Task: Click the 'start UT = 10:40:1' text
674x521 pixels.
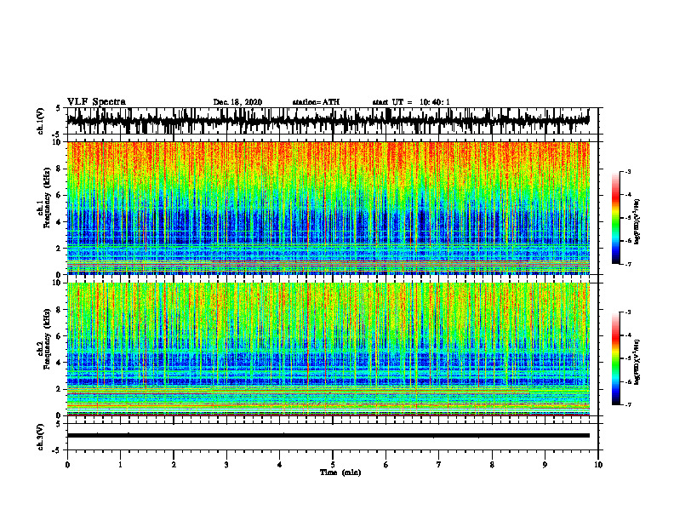Action: [411, 102]
